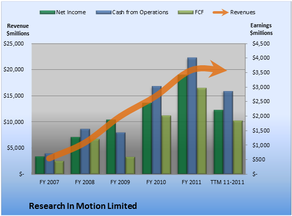
Task: Click the Net Income legend swatch
Action: (x=48, y=12)
